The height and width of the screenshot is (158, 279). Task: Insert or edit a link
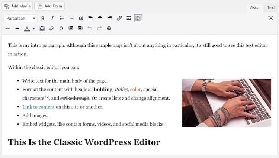(119, 18)
